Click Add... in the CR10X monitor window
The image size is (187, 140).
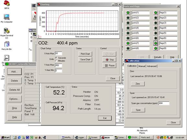point(15,72)
